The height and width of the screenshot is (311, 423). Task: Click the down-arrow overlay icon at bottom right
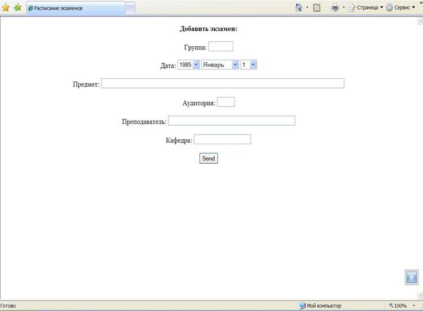point(411,277)
